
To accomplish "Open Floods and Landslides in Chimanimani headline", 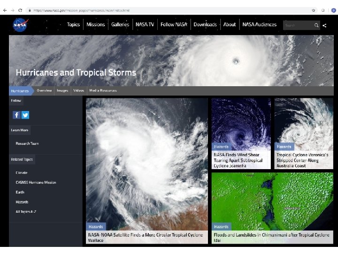I will 272,238.
